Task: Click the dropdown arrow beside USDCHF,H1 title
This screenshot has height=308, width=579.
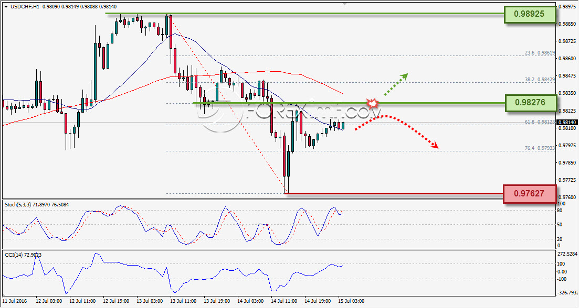Action: tap(6, 7)
